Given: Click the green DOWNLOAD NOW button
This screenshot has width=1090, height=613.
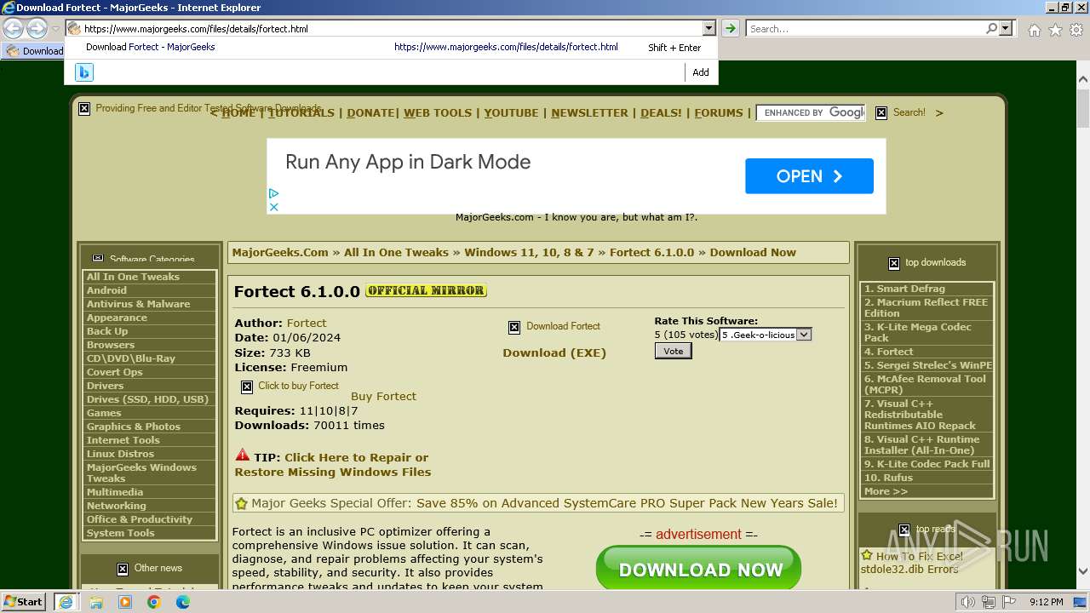Looking at the screenshot, I should coord(699,569).
